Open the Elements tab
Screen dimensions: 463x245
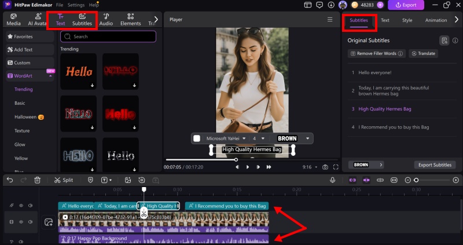pos(131,20)
